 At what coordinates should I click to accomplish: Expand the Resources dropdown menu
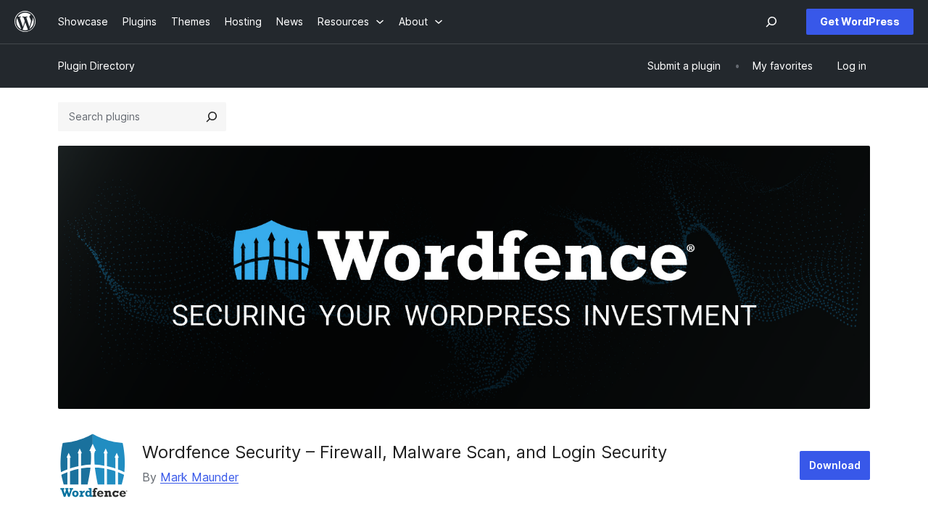350,22
